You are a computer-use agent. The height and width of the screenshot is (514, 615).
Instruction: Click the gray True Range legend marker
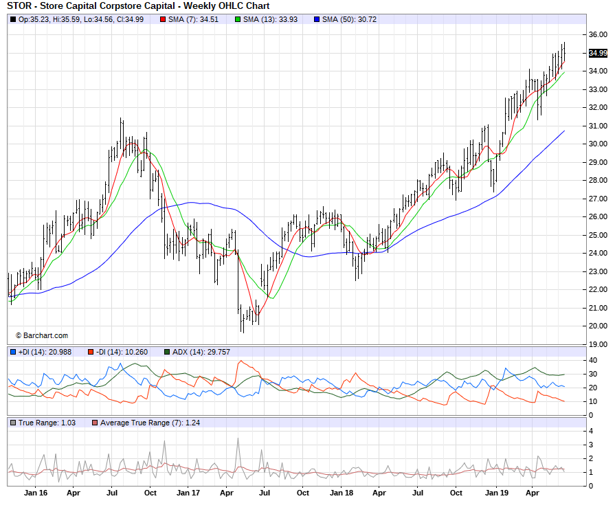(x=13, y=422)
